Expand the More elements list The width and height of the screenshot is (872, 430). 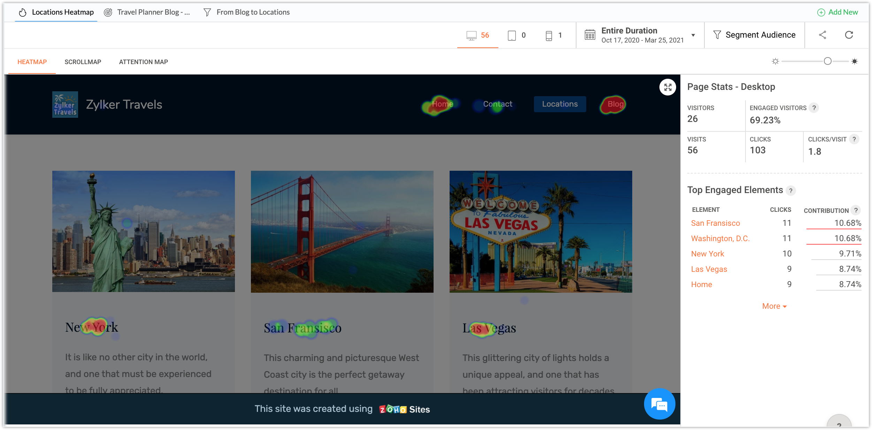coord(774,306)
